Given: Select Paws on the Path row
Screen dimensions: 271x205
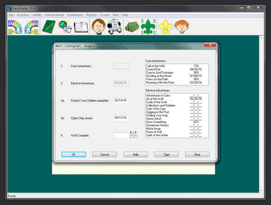Looking at the screenshot, I should pos(177,79).
